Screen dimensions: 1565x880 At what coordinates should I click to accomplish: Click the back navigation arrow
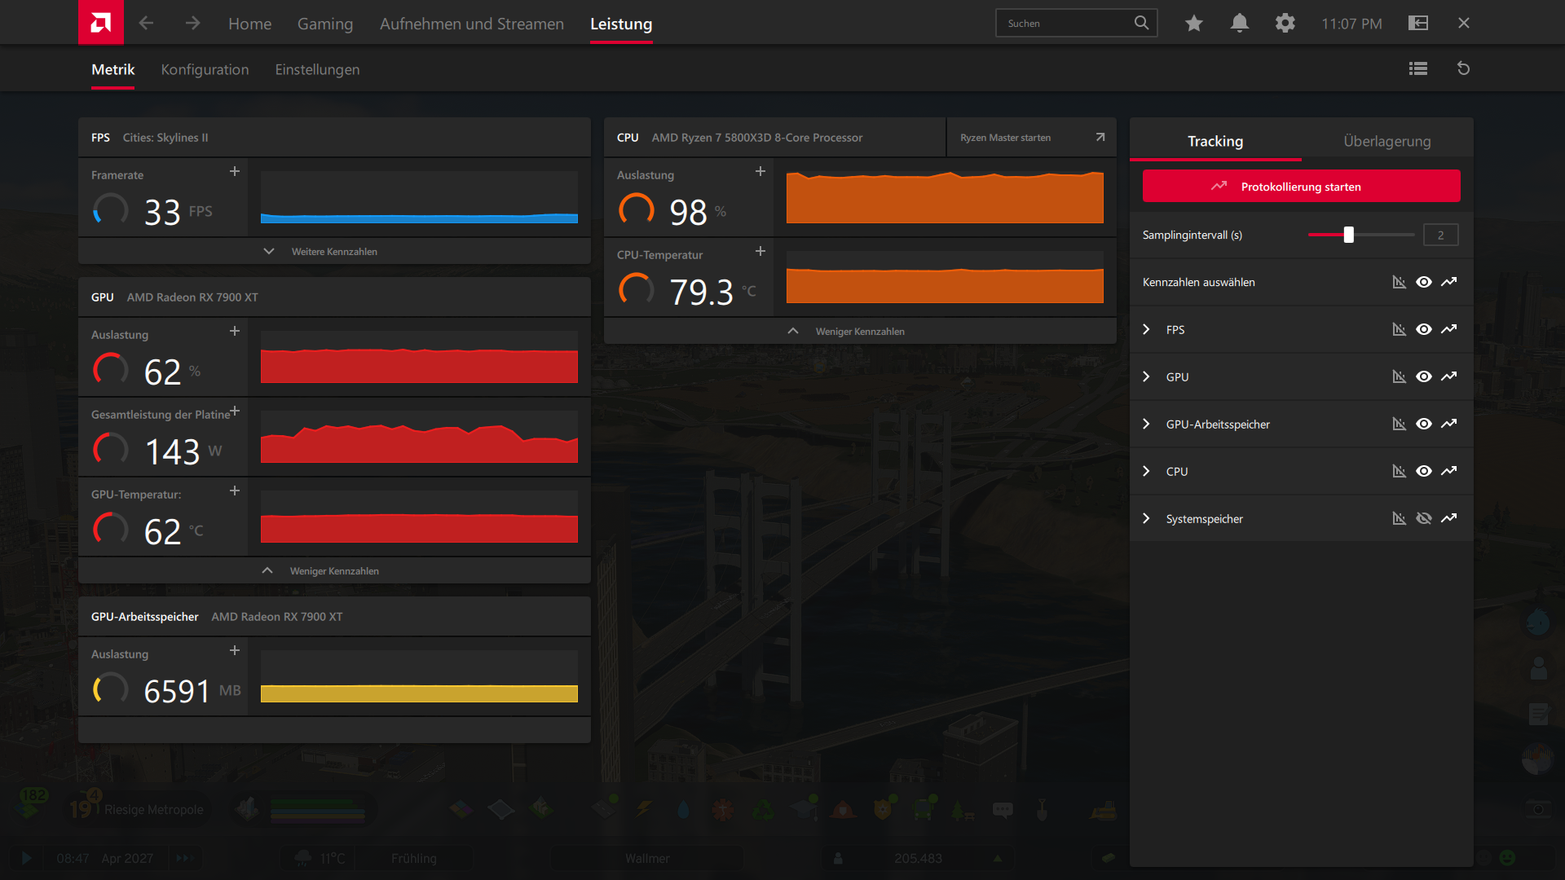click(x=147, y=24)
